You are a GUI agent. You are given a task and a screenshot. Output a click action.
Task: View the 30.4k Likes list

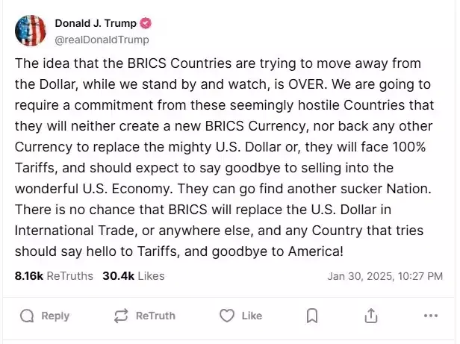pyautogui.click(x=133, y=276)
